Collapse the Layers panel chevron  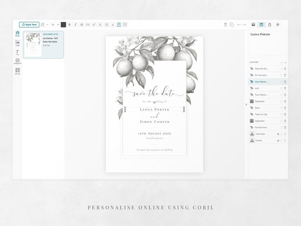(285, 63)
